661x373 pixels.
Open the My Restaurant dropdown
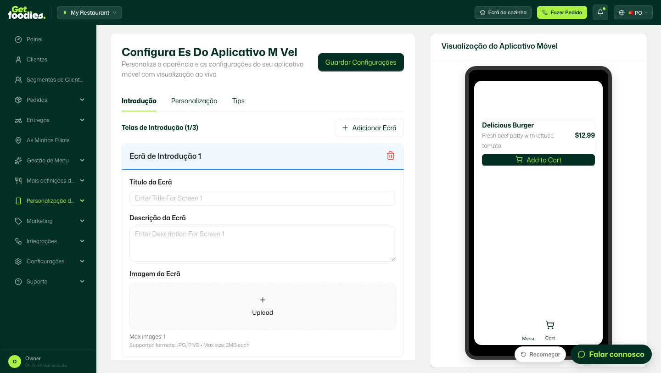click(x=90, y=13)
